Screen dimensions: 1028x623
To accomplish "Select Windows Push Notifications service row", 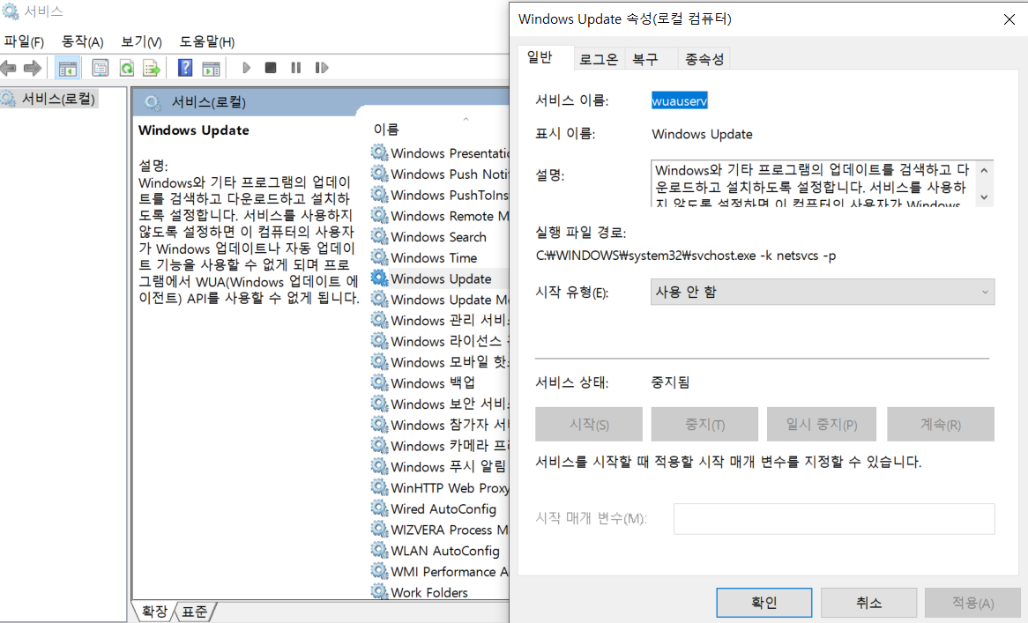I will click(439, 174).
